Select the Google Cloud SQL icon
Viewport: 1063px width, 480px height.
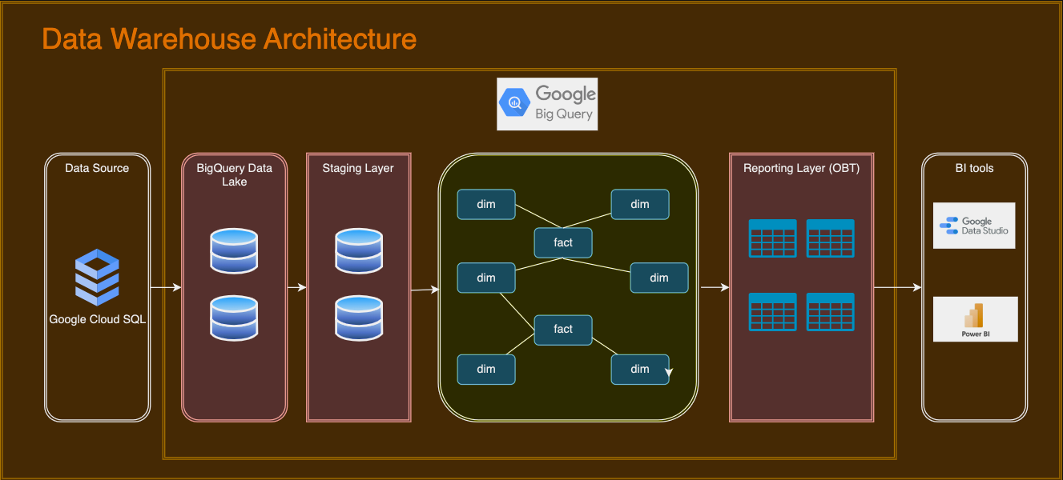coord(97,278)
